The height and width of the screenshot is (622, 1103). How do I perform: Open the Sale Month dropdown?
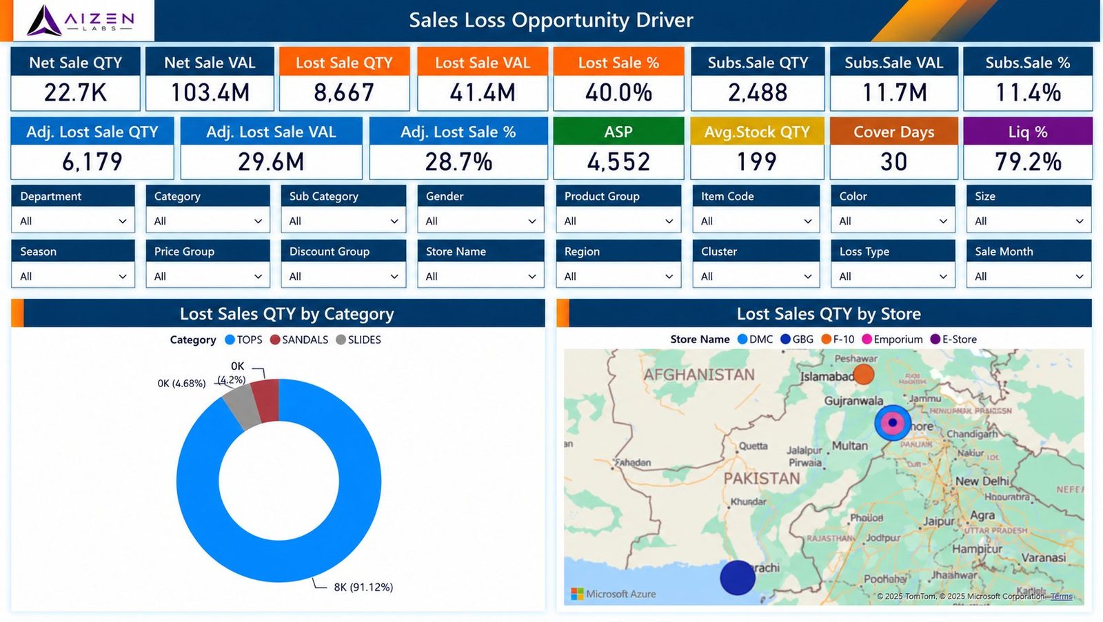click(1029, 276)
